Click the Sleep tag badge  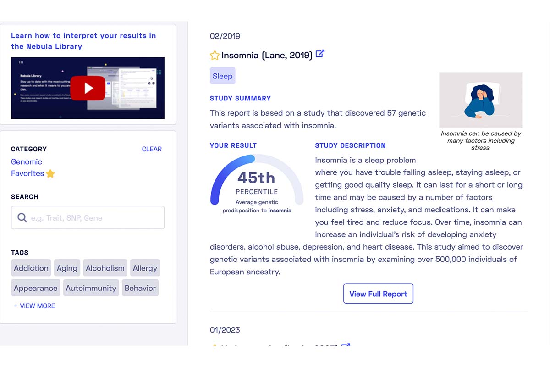(222, 76)
